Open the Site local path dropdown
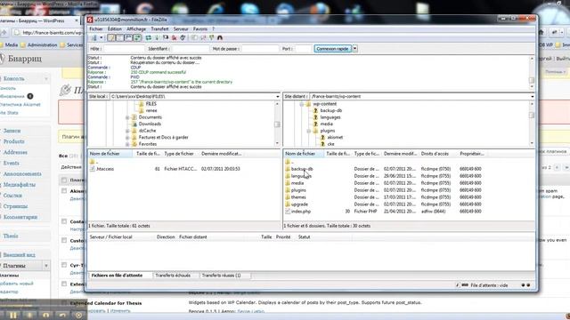Viewport: 570px width, 320px height. point(277,97)
